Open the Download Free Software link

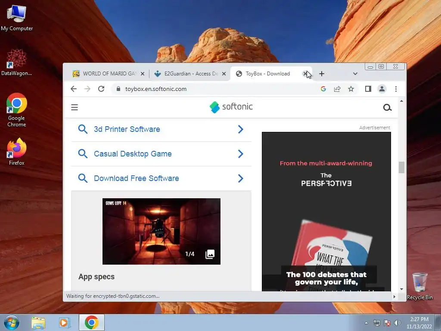137,178
